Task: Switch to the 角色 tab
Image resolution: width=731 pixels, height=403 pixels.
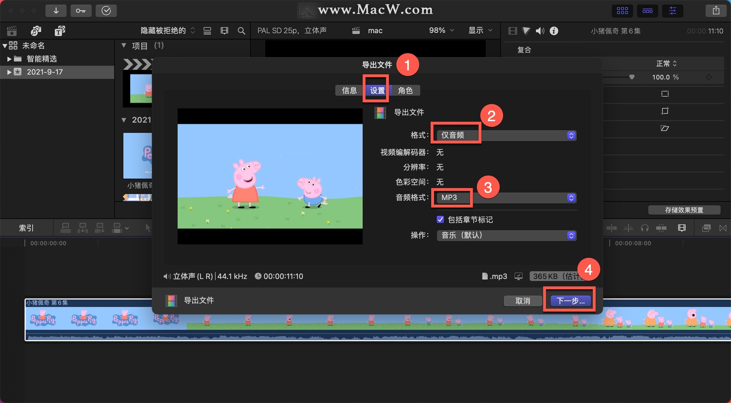Action: 405,91
